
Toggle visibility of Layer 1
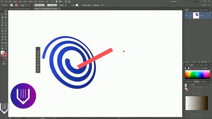click(x=186, y=16)
